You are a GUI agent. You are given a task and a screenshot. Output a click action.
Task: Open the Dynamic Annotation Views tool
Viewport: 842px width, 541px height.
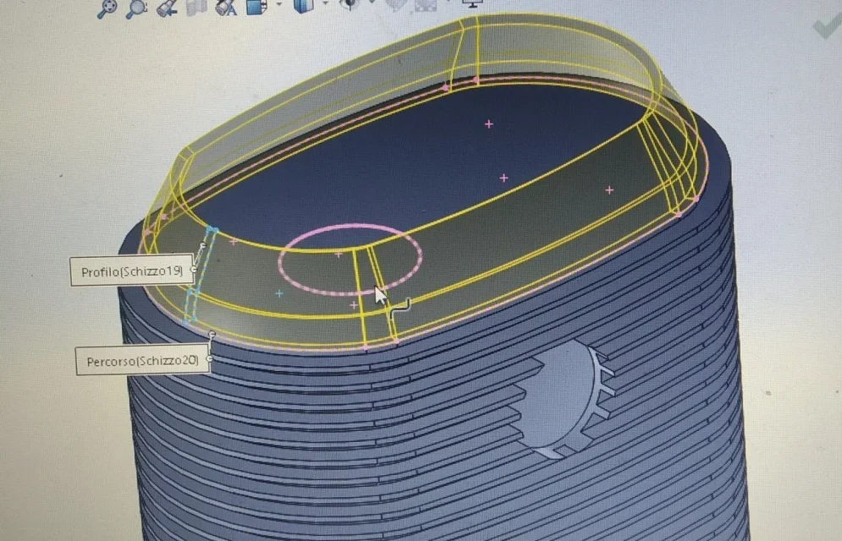point(227,7)
